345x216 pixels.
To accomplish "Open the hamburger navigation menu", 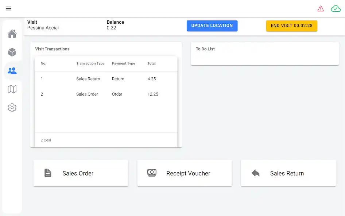I will [9, 8].
